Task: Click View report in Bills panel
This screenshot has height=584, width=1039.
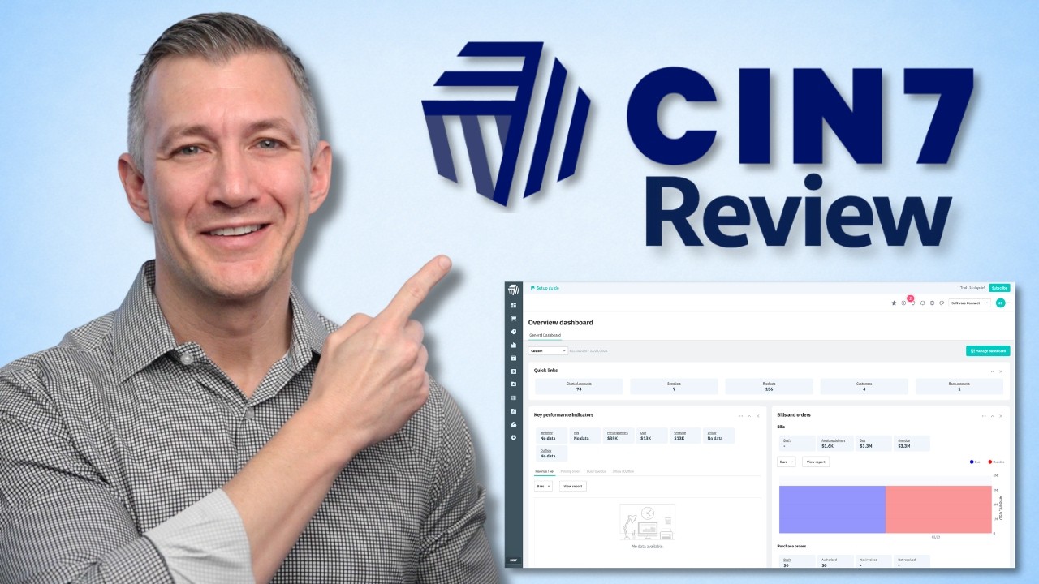Action: 816,462
